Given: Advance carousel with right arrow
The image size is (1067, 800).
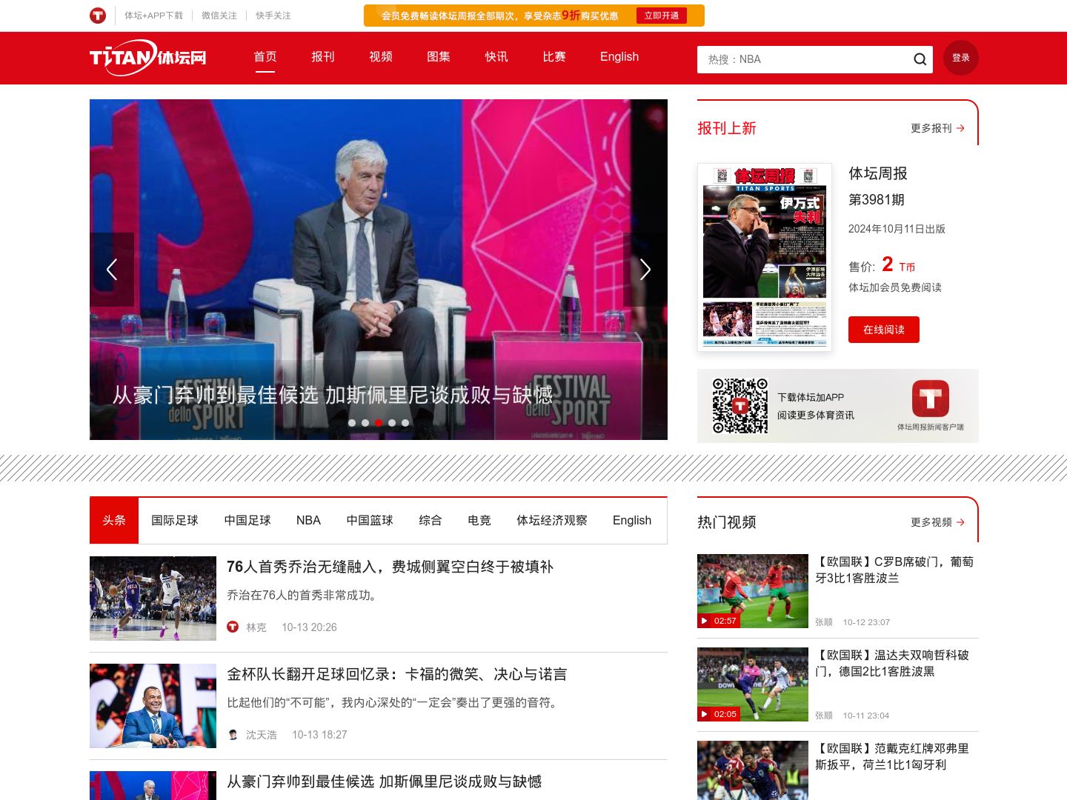Looking at the screenshot, I should pyautogui.click(x=645, y=270).
